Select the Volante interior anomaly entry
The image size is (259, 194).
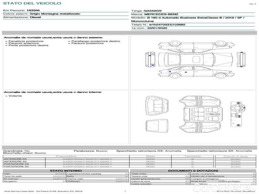pos(15,96)
